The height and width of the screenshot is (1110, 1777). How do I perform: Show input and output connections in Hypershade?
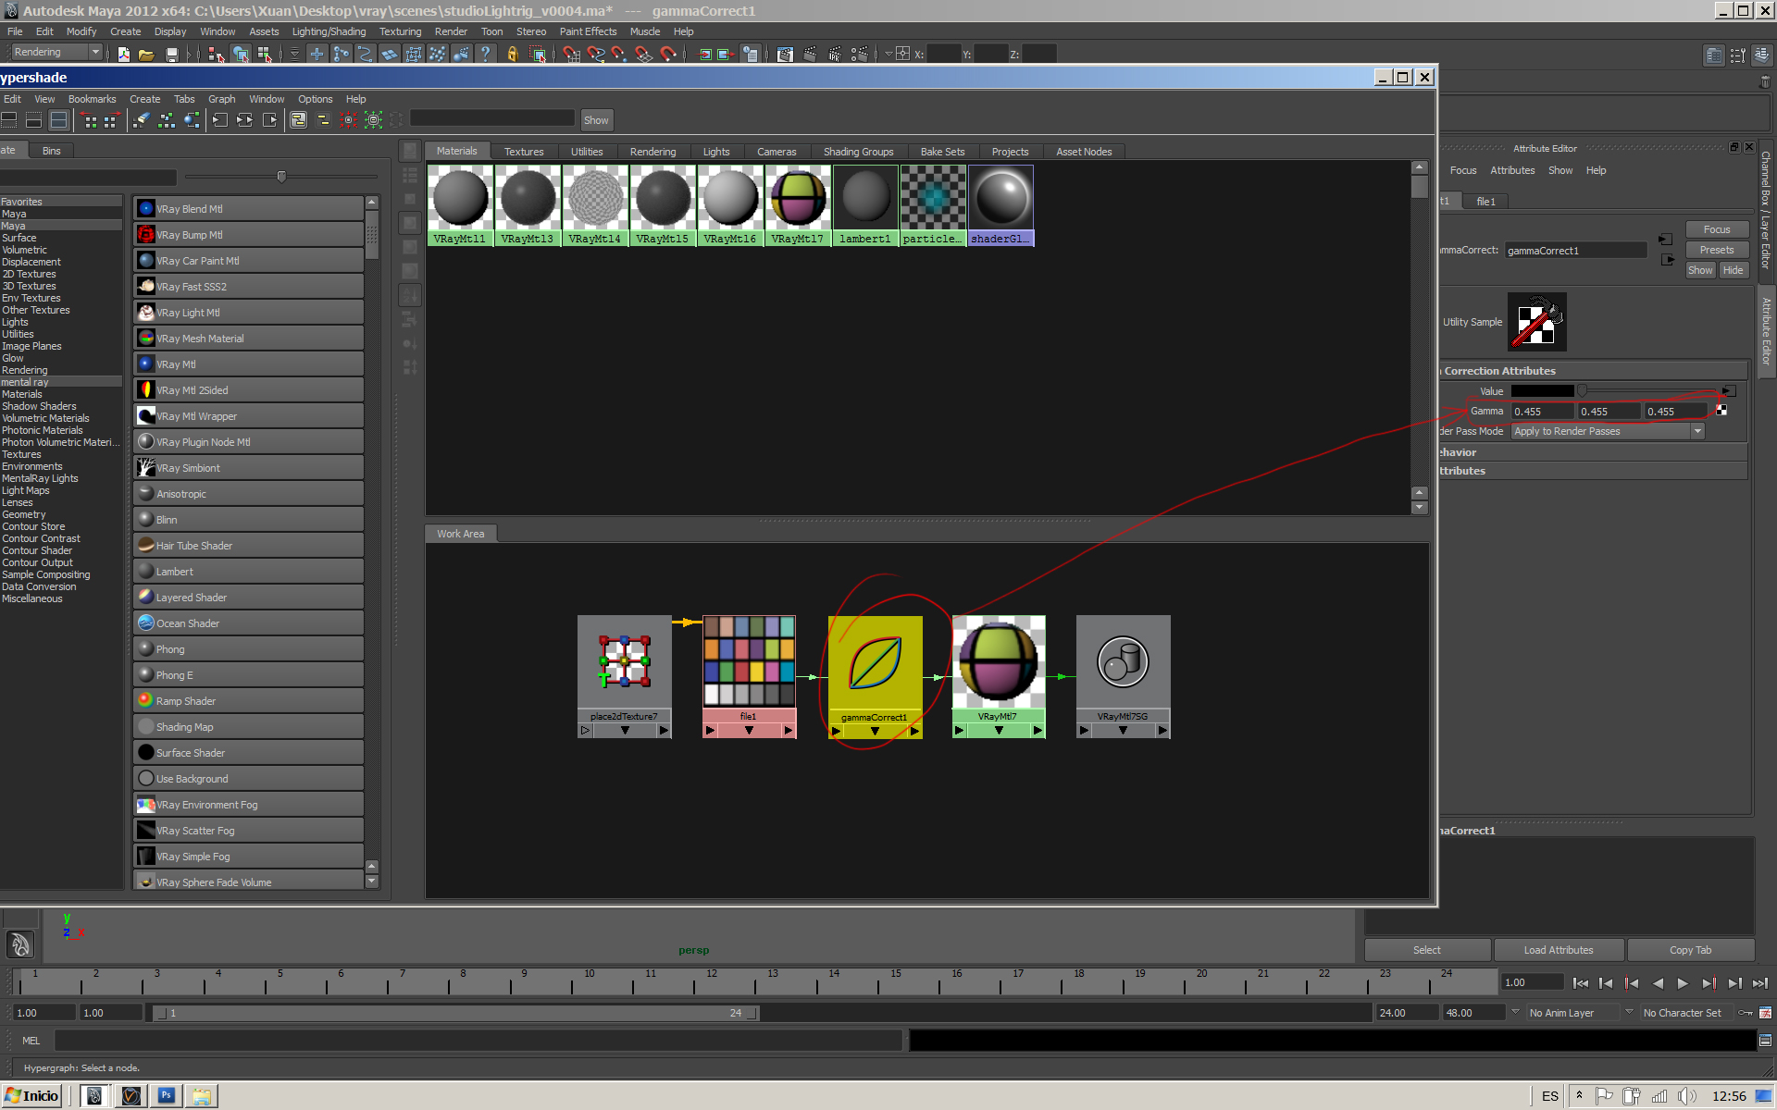point(245,120)
